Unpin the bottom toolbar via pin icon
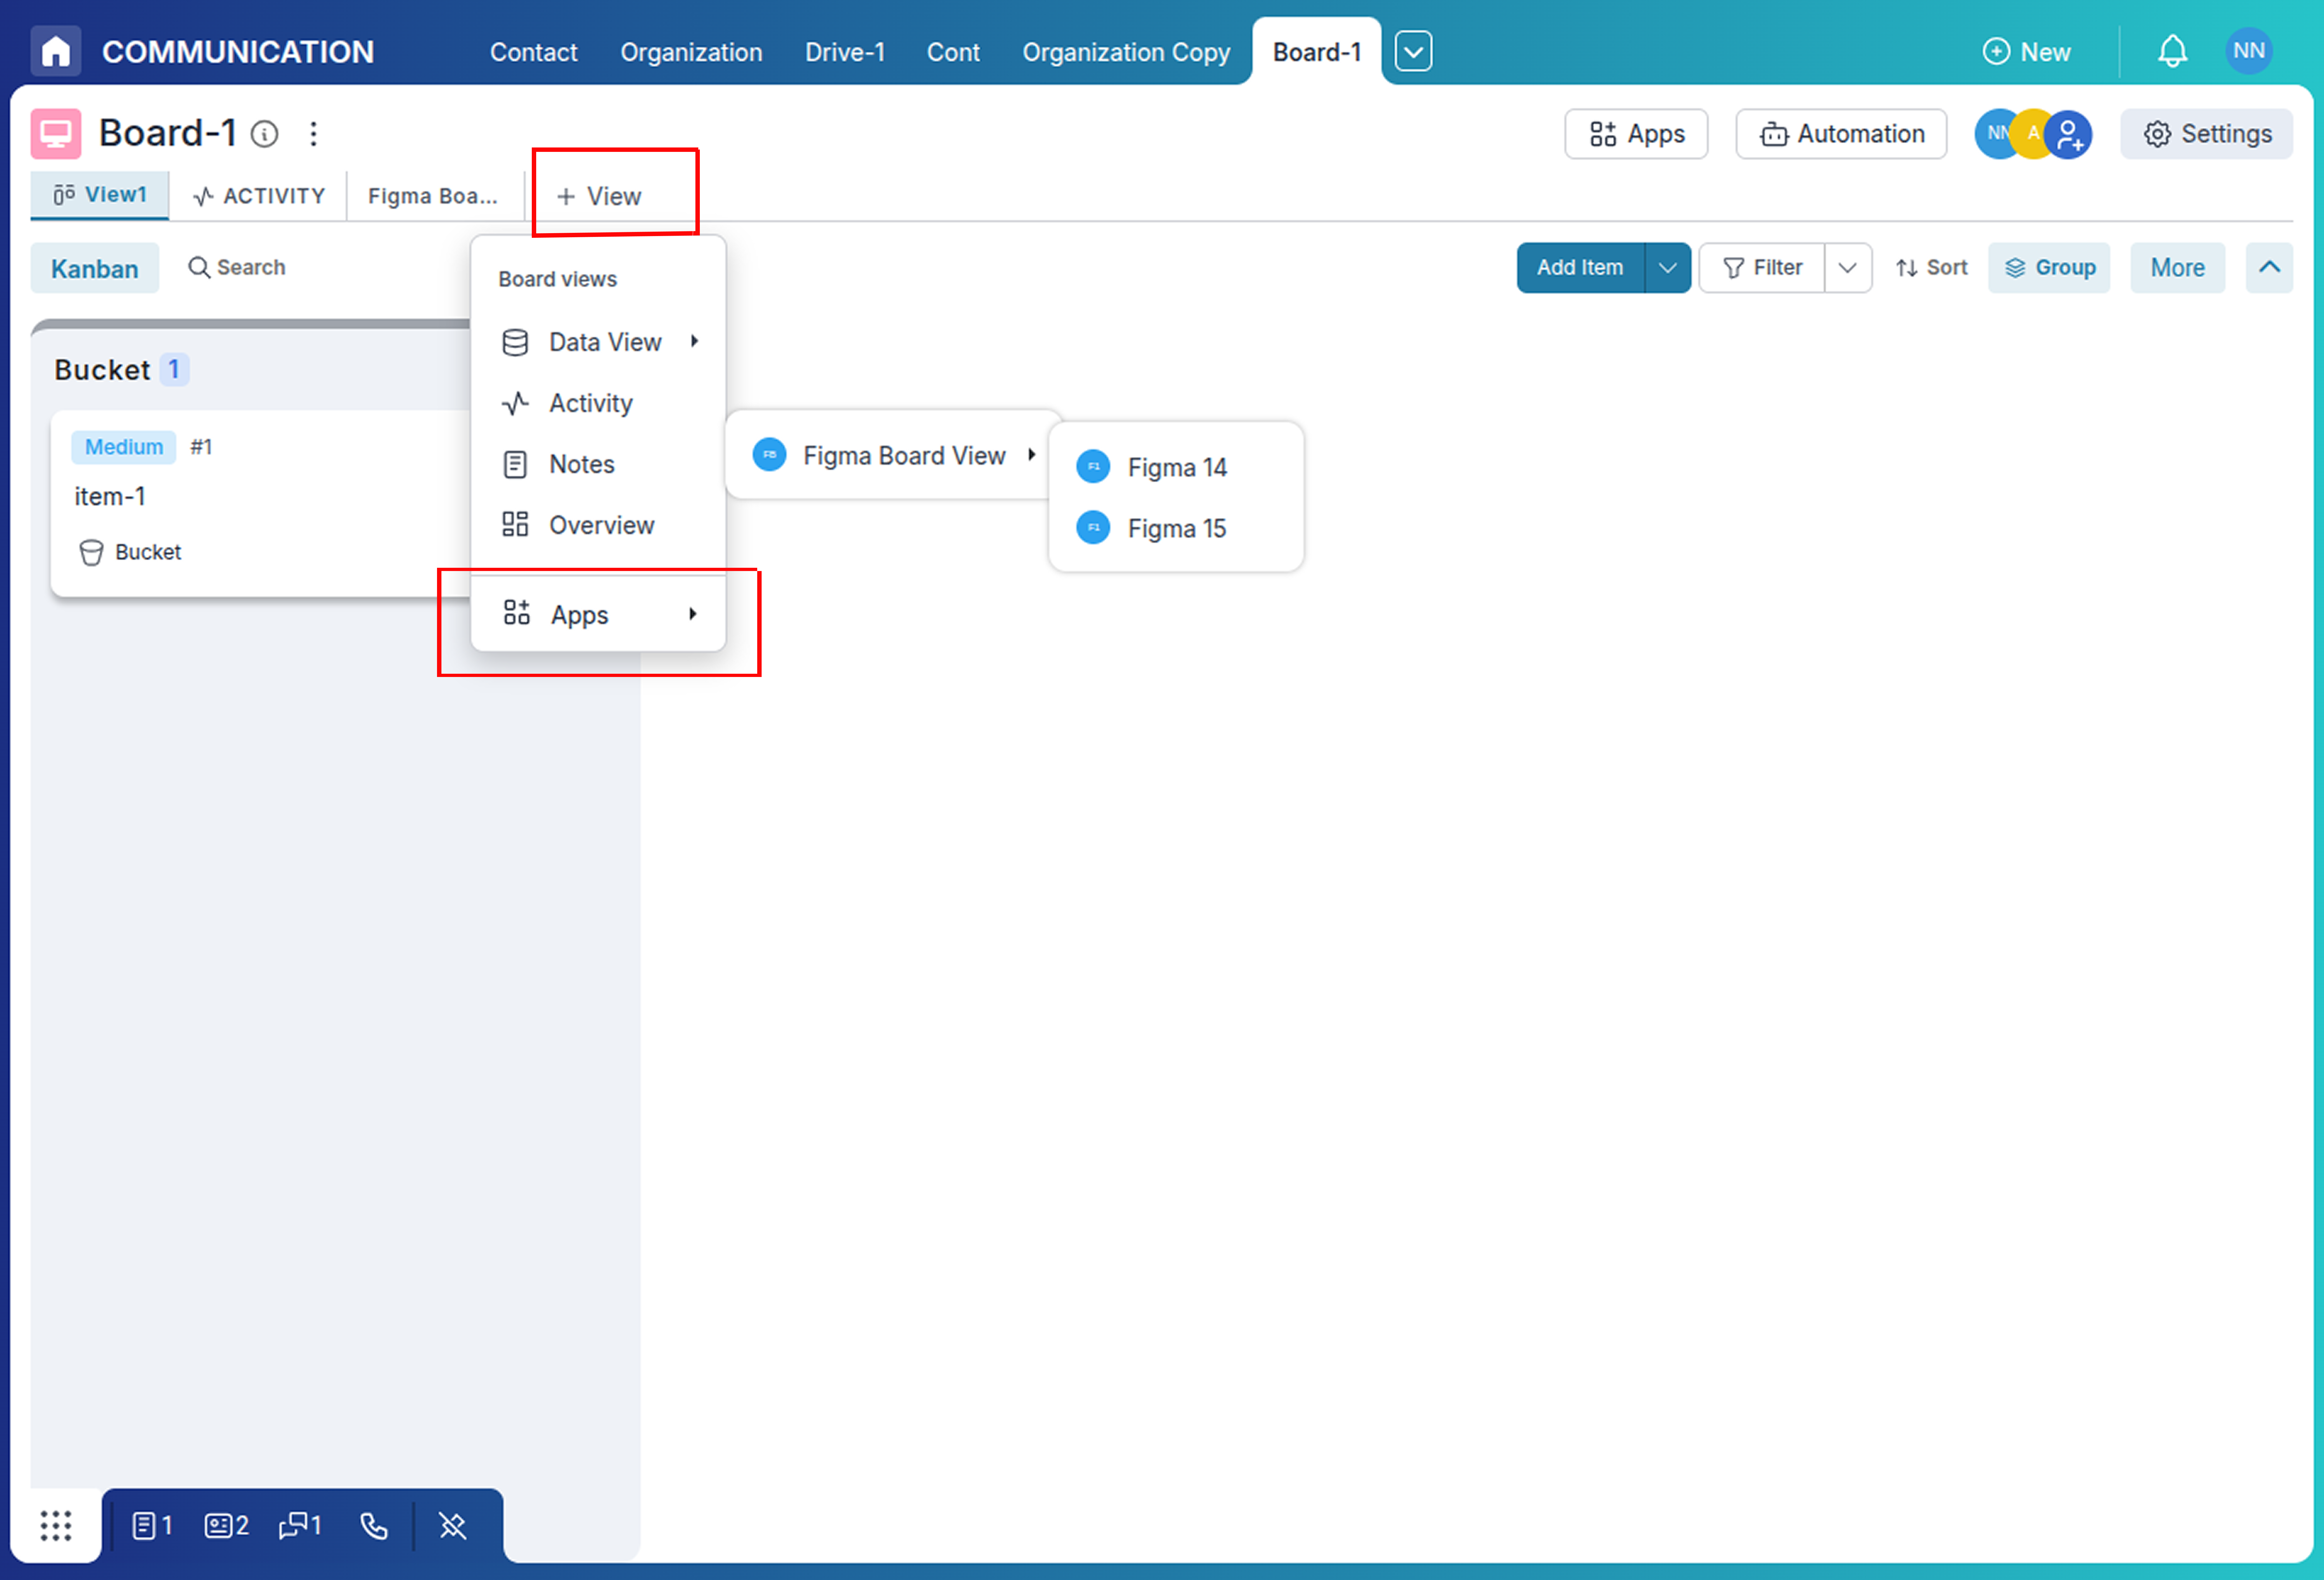2324x1580 pixels. (452, 1525)
